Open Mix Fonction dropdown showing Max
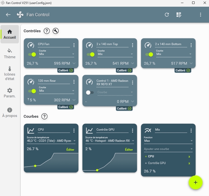The height and width of the screenshot is (196, 209). tap(168, 140)
